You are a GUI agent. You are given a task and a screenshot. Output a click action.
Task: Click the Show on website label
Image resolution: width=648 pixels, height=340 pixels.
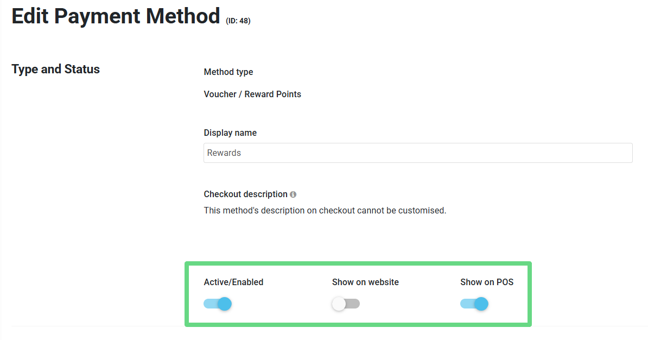coord(365,282)
